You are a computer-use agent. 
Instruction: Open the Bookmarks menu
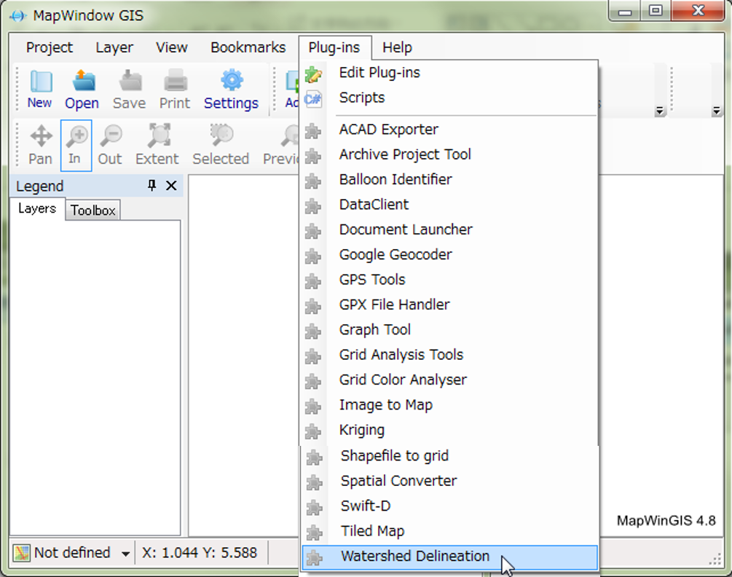tap(248, 47)
